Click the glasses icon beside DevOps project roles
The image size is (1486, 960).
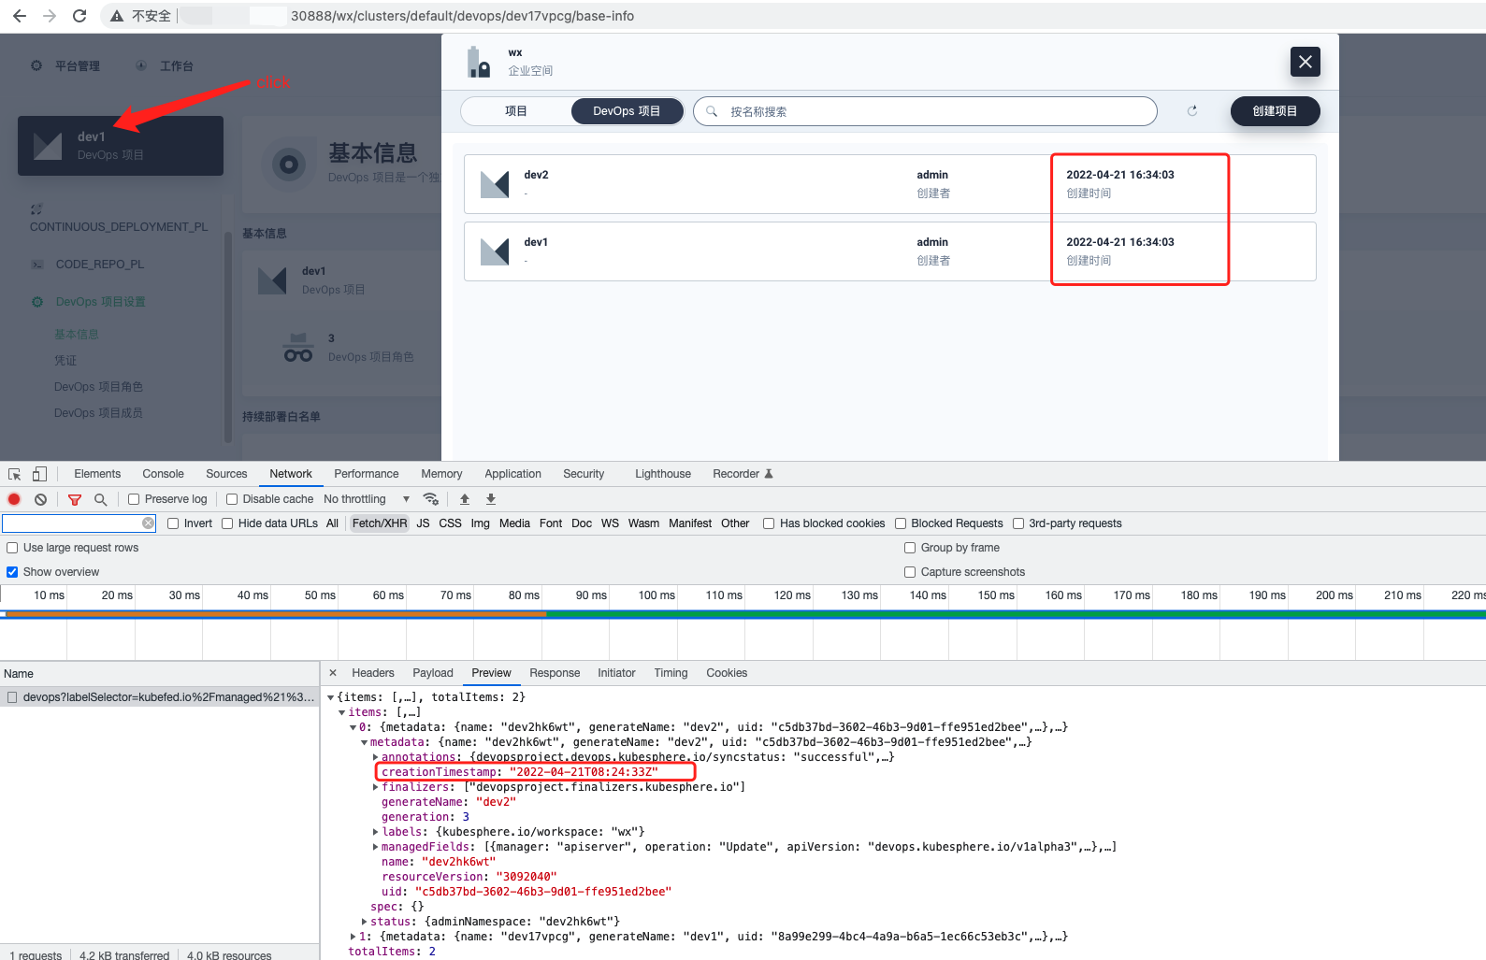pos(298,348)
